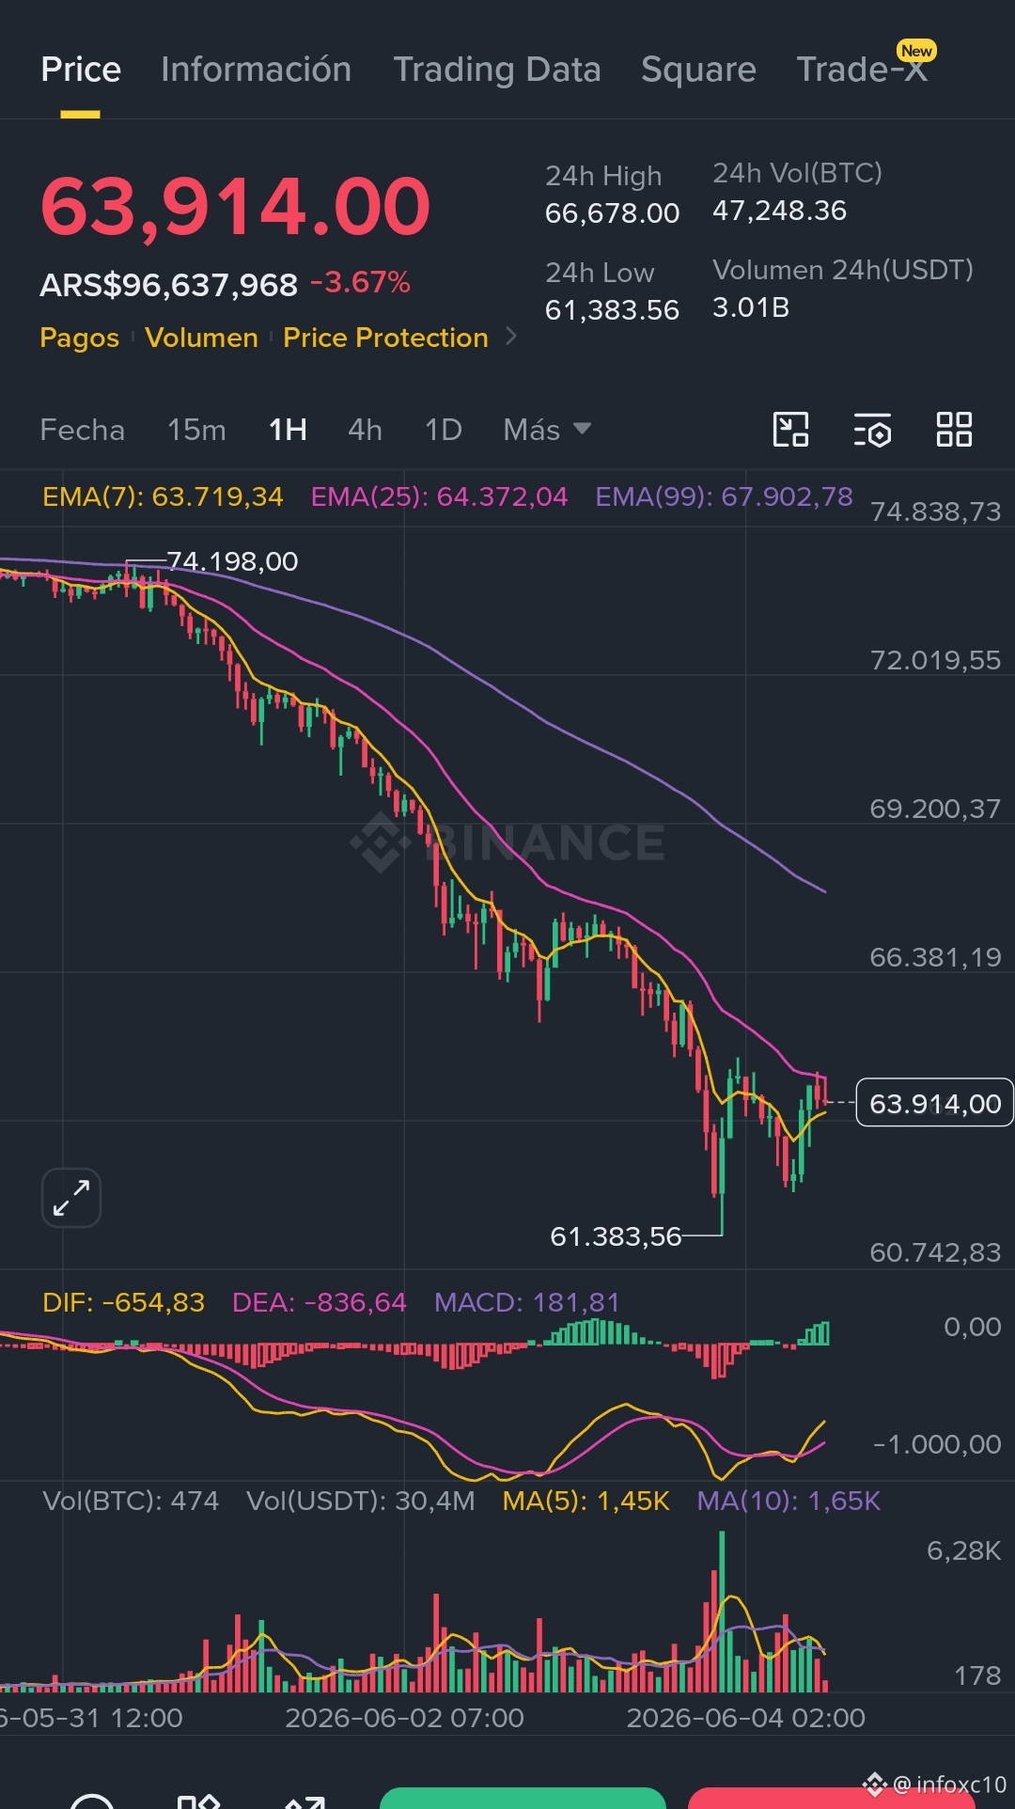Tap the Binance watermark logo on chart
This screenshot has width=1015, height=1809.
(380, 842)
